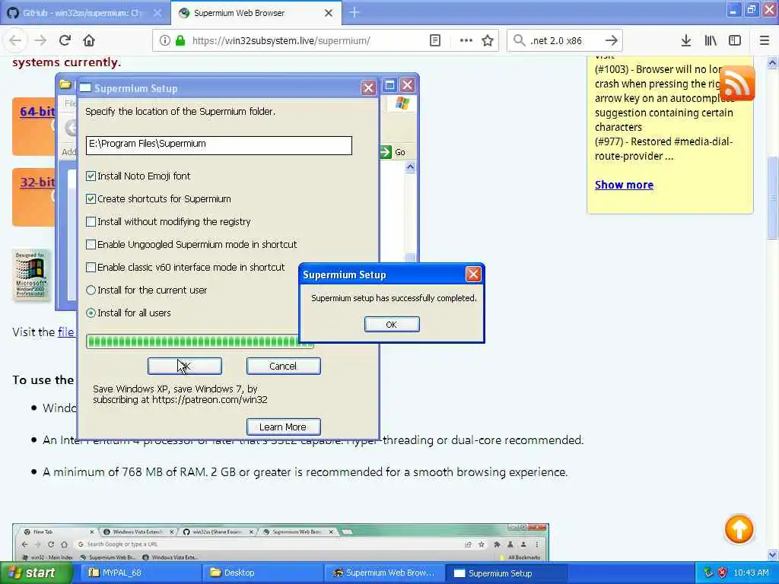
Task: Show site information icon in address bar
Action: click(x=165, y=41)
